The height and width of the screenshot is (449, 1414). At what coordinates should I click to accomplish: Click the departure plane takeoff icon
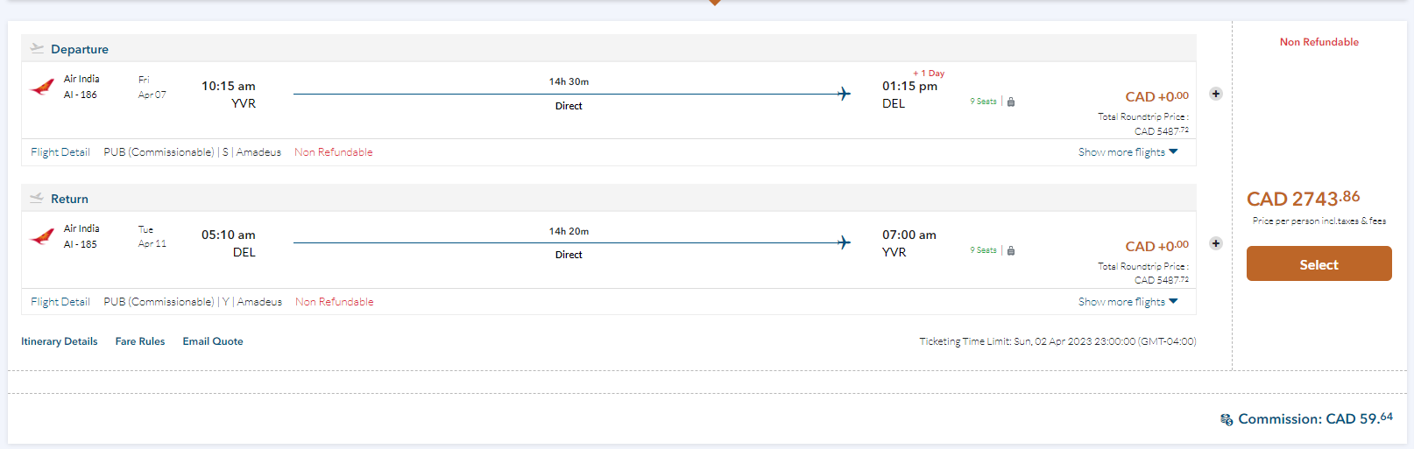[37, 48]
